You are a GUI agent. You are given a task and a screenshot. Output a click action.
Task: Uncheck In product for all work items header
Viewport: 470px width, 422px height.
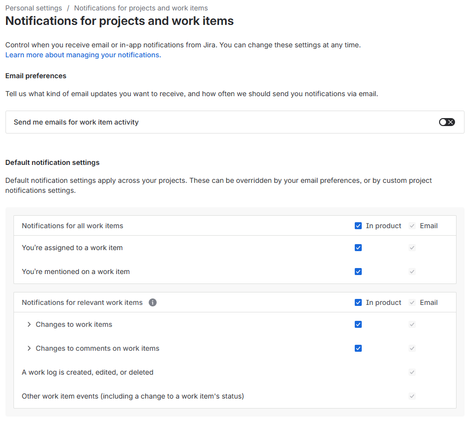tap(358, 226)
